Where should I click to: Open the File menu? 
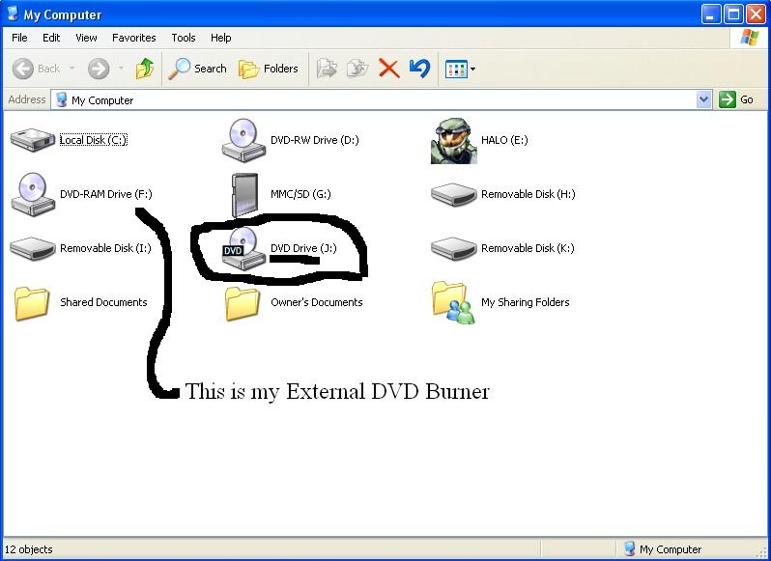19,38
